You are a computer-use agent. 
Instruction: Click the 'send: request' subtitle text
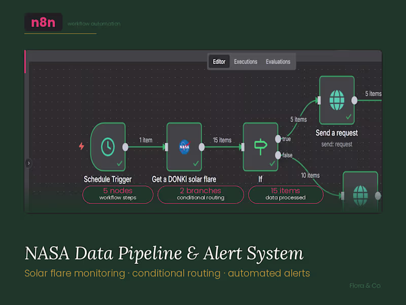(x=336, y=144)
